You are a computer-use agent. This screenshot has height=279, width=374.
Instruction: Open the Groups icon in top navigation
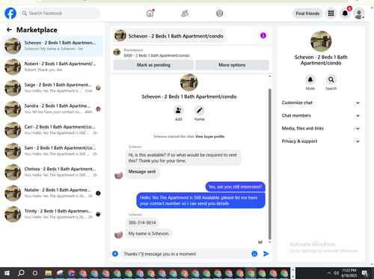[219, 13]
